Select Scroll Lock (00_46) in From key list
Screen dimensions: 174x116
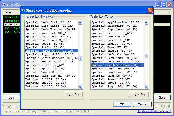(x=51, y=62)
